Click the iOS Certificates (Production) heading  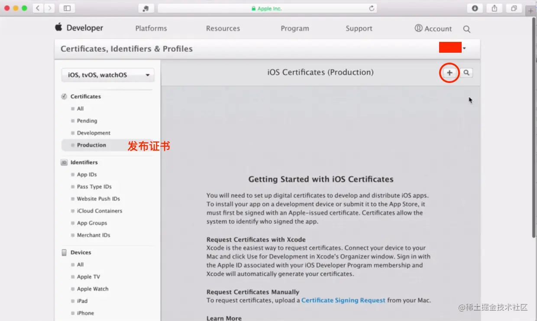pyautogui.click(x=320, y=72)
